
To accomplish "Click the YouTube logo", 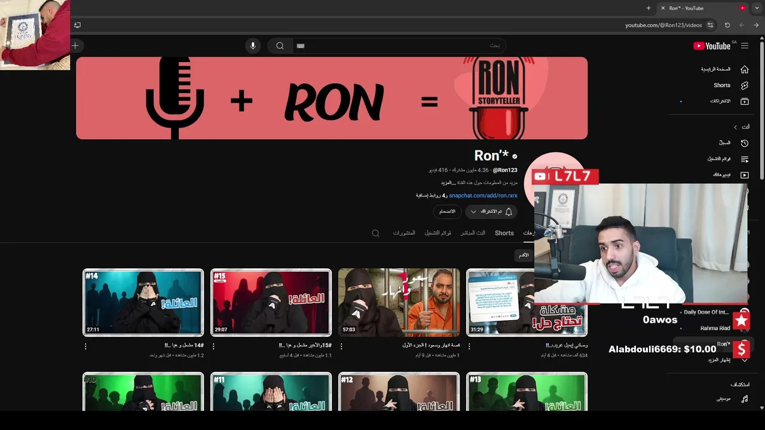I will point(712,46).
